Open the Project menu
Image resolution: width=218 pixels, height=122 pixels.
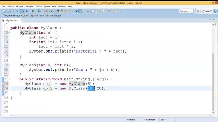tap(47, 7)
